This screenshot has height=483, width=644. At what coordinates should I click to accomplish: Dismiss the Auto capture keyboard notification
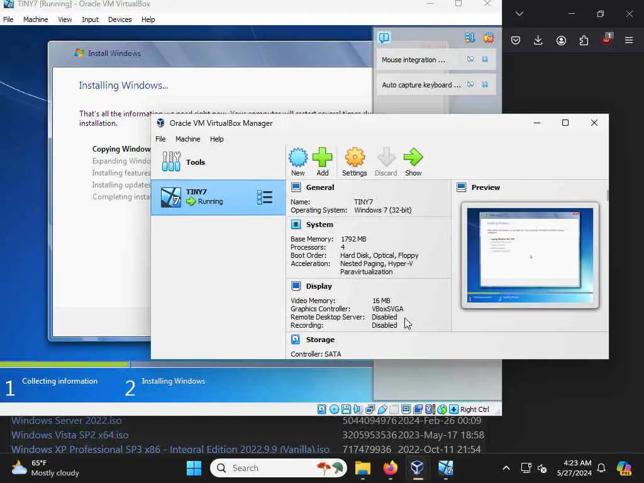click(x=485, y=85)
